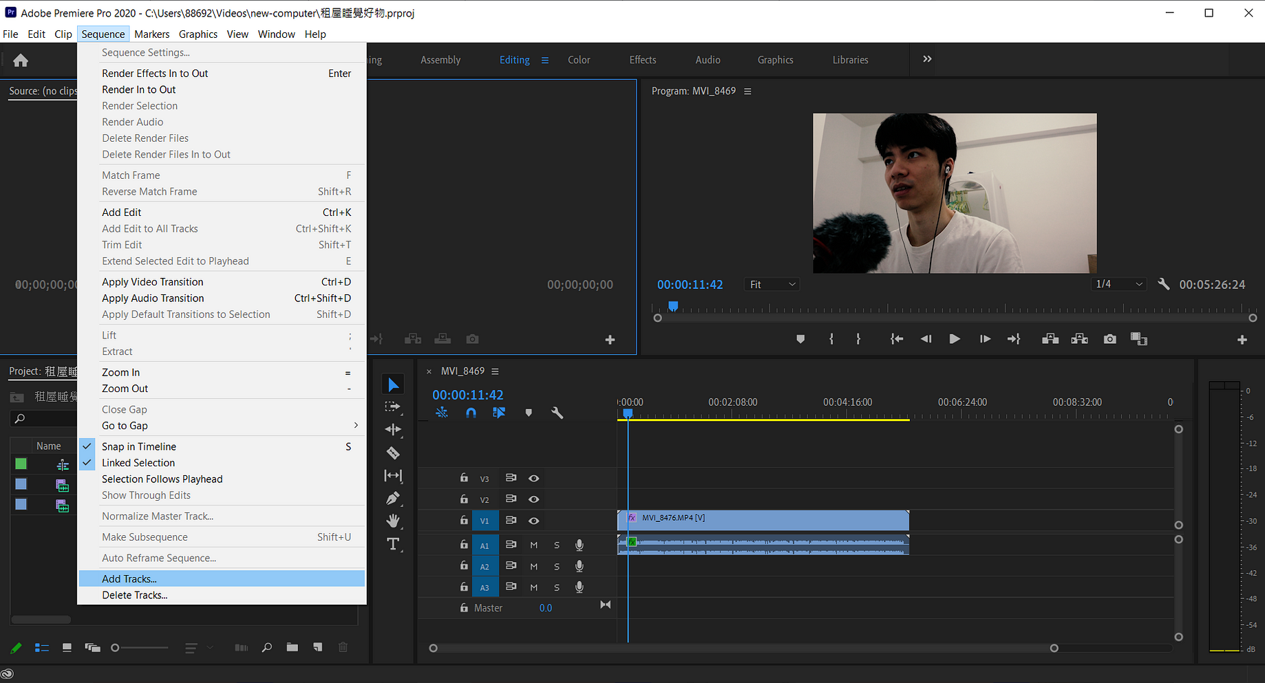The height and width of the screenshot is (683, 1265).
Task: Open Editing workspace menu icon
Action: 545,60
